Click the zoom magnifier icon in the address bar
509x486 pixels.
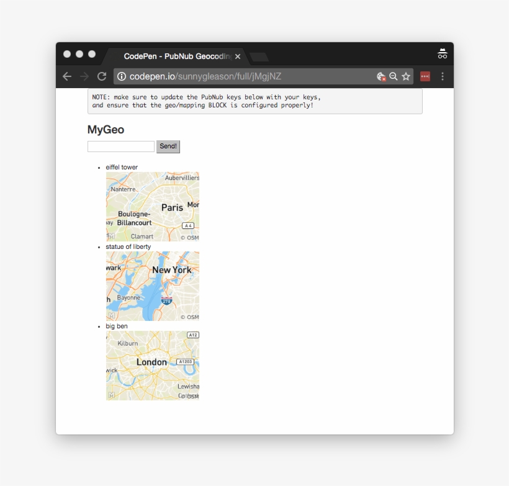pyautogui.click(x=394, y=76)
